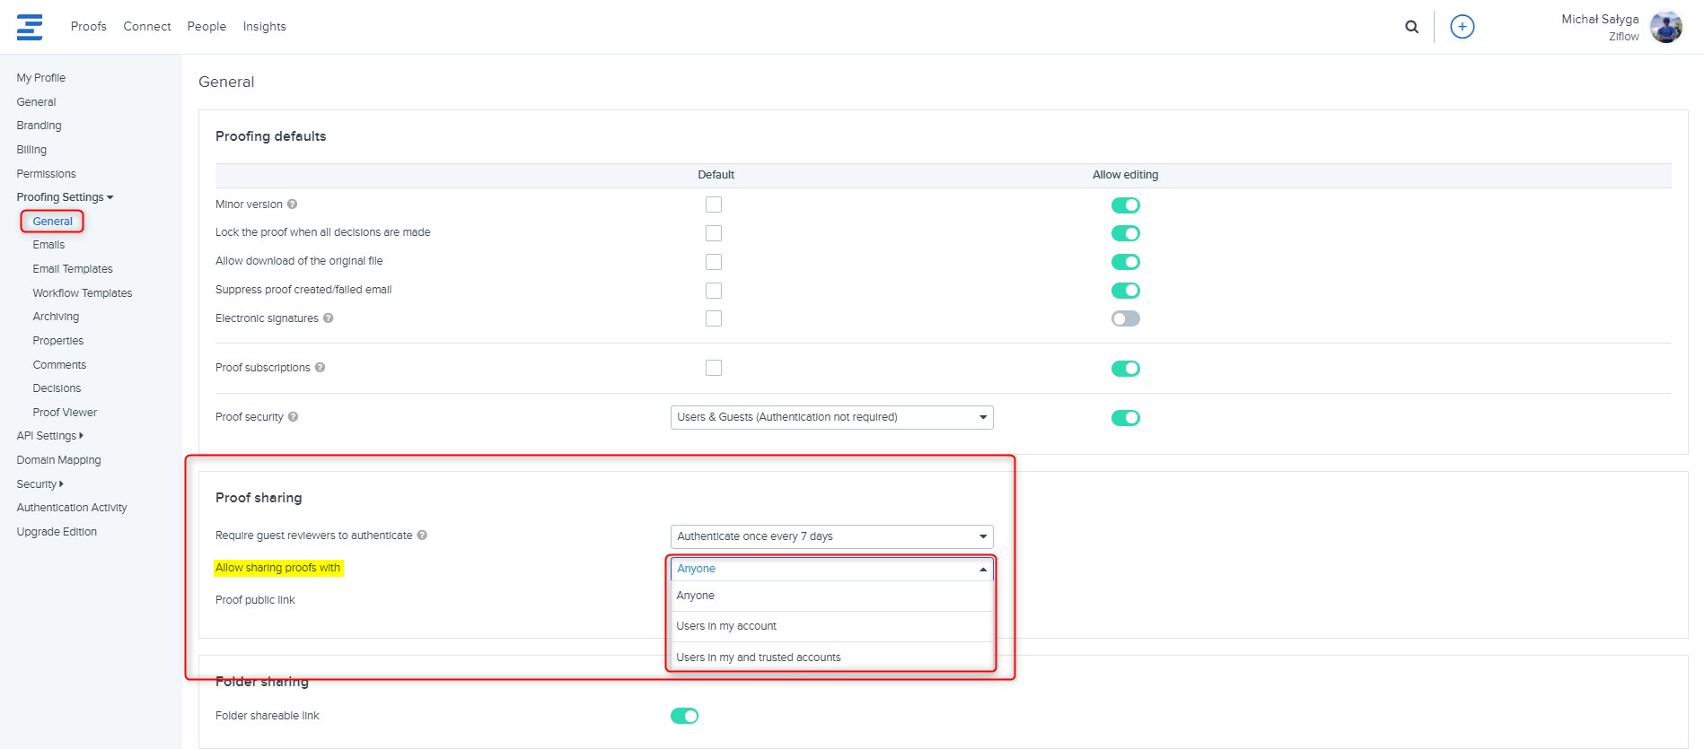Click help icon beside Proof subscriptions
1704x749 pixels.
click(x=321, y=368)
